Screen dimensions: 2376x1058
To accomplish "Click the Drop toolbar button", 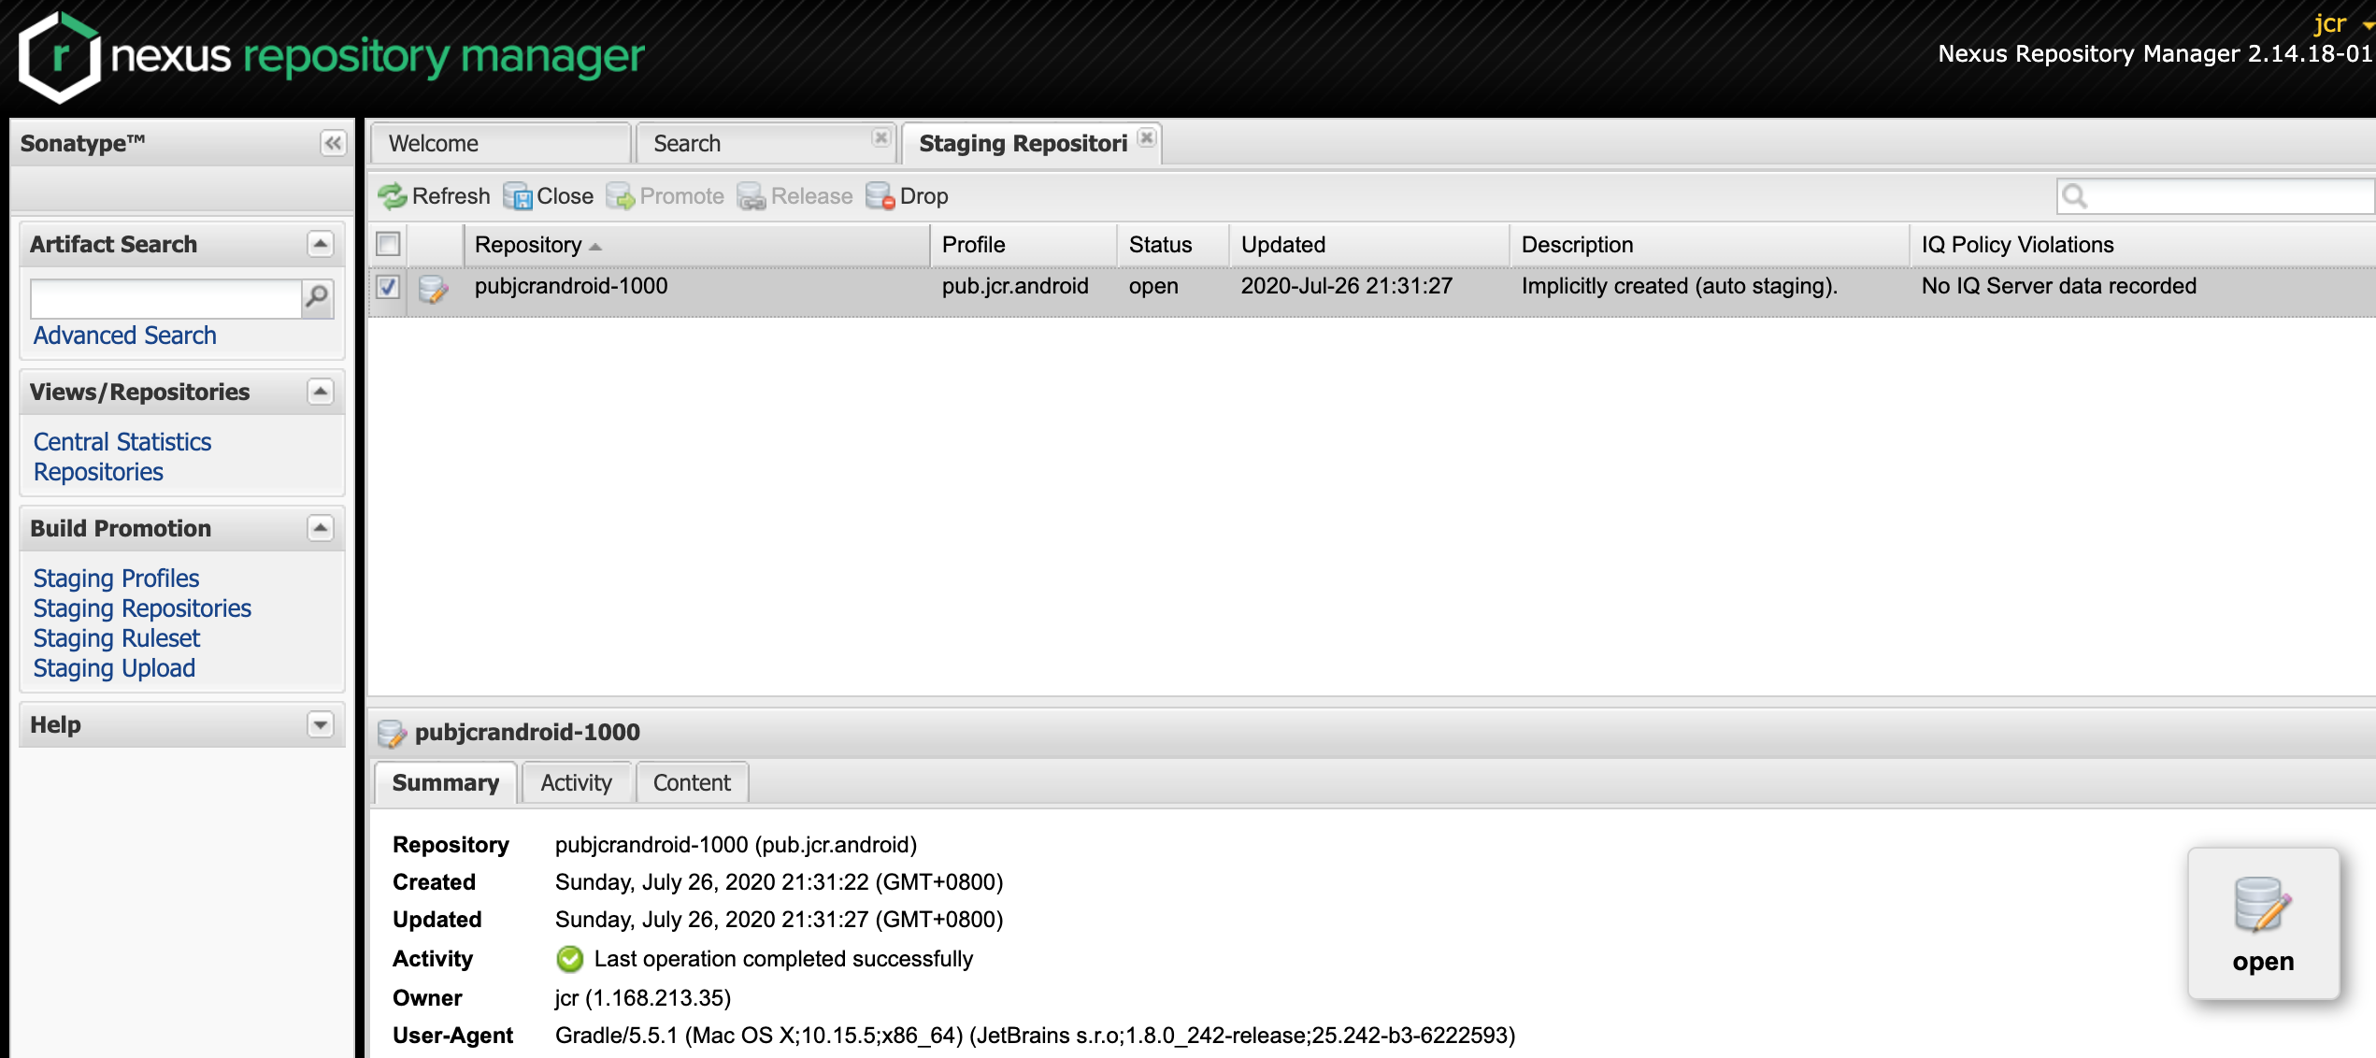I will (907, 196).
